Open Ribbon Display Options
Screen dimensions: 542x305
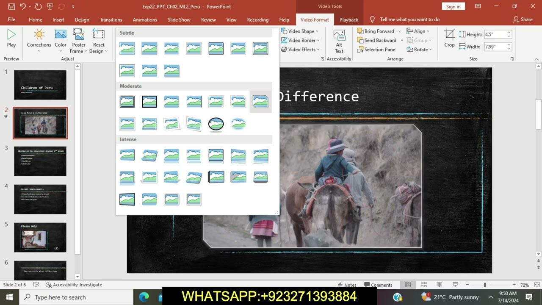tap(478, 6)
